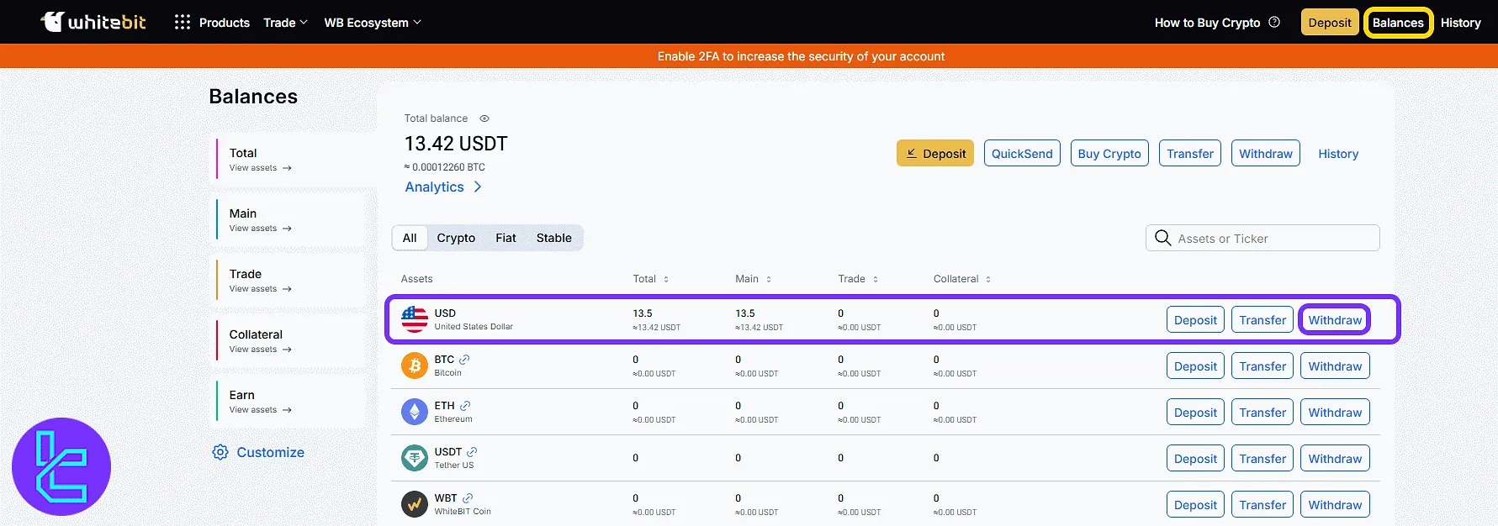Open the History link beside Withdraw
1498x526 pixels.
coord(1338,154)
